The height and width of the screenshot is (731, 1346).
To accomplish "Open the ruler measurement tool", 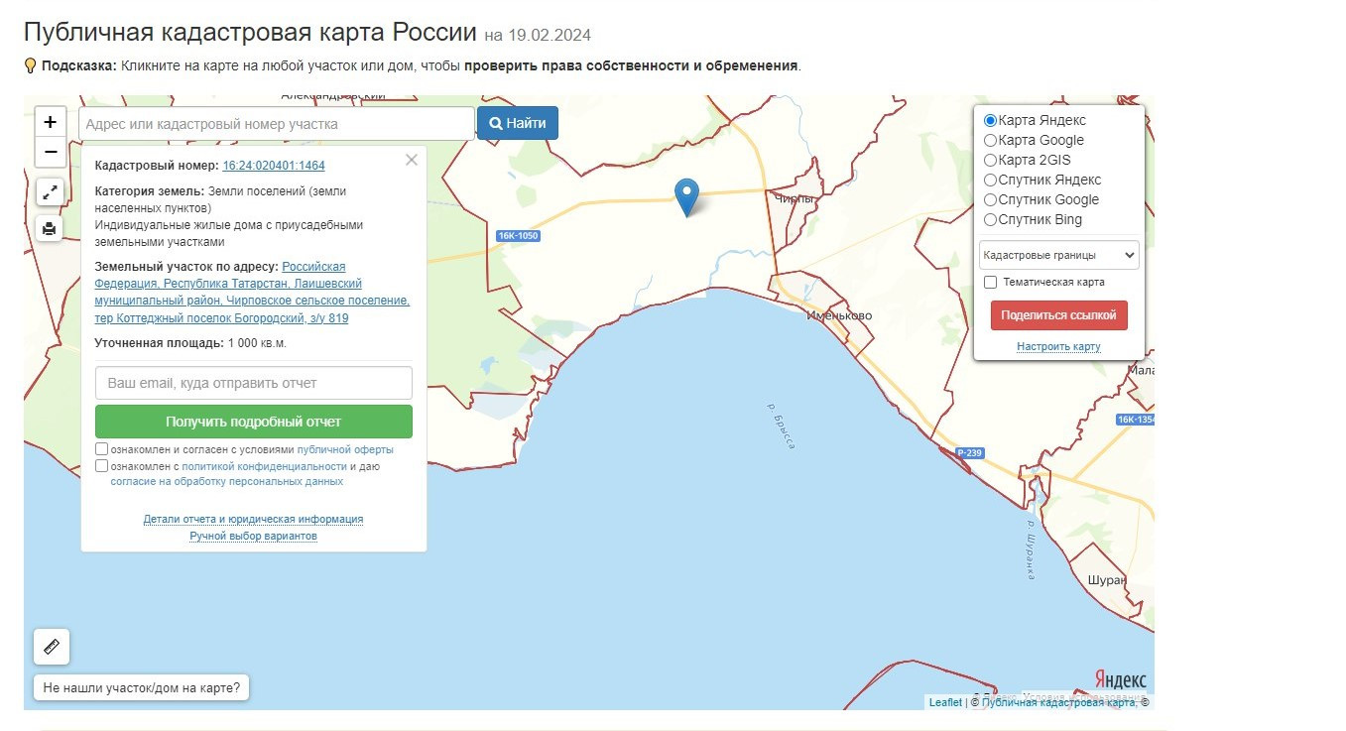I will click(52, 647).
